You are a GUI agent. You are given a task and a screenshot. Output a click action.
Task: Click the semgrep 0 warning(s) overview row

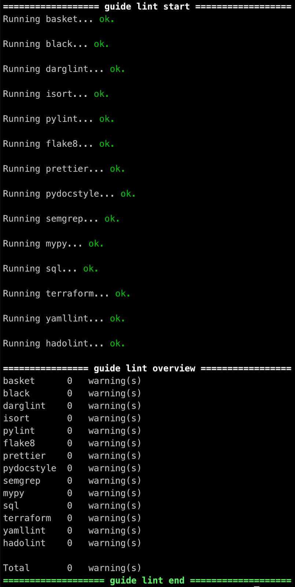point(72,481)
